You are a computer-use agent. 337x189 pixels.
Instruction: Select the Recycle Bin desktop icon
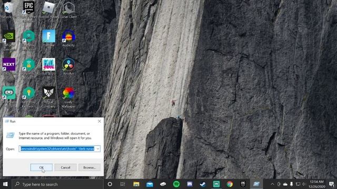[x=8, y=9]
